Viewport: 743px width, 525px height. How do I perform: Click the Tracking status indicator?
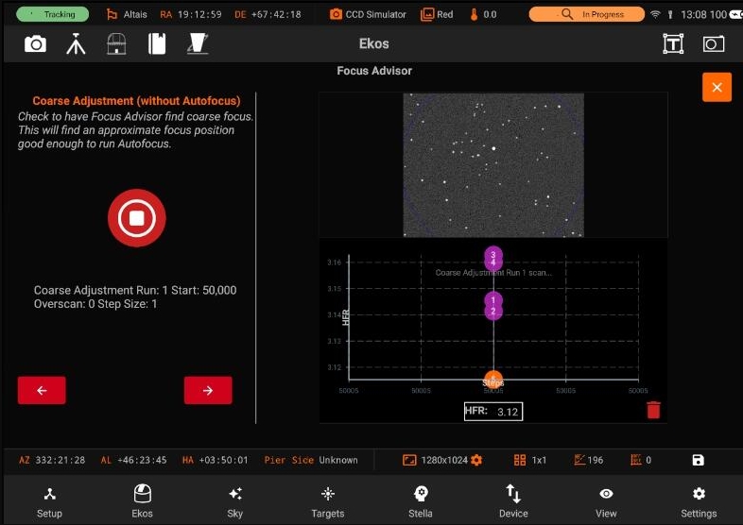[x=52, y=14]
